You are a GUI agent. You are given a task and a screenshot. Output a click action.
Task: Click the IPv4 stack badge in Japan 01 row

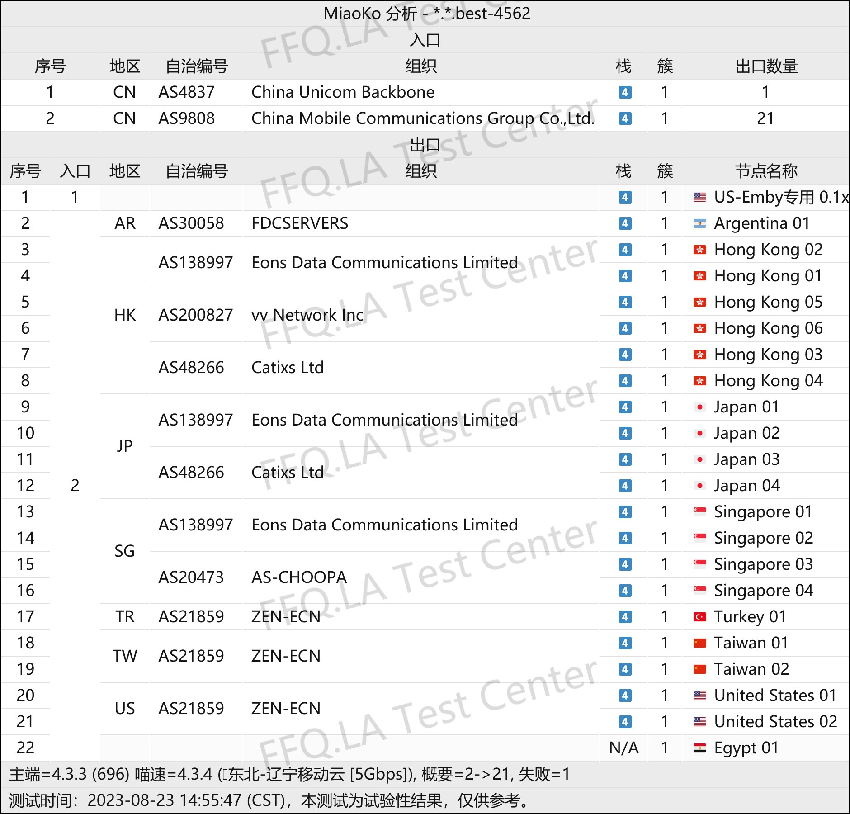coord(625,407)
